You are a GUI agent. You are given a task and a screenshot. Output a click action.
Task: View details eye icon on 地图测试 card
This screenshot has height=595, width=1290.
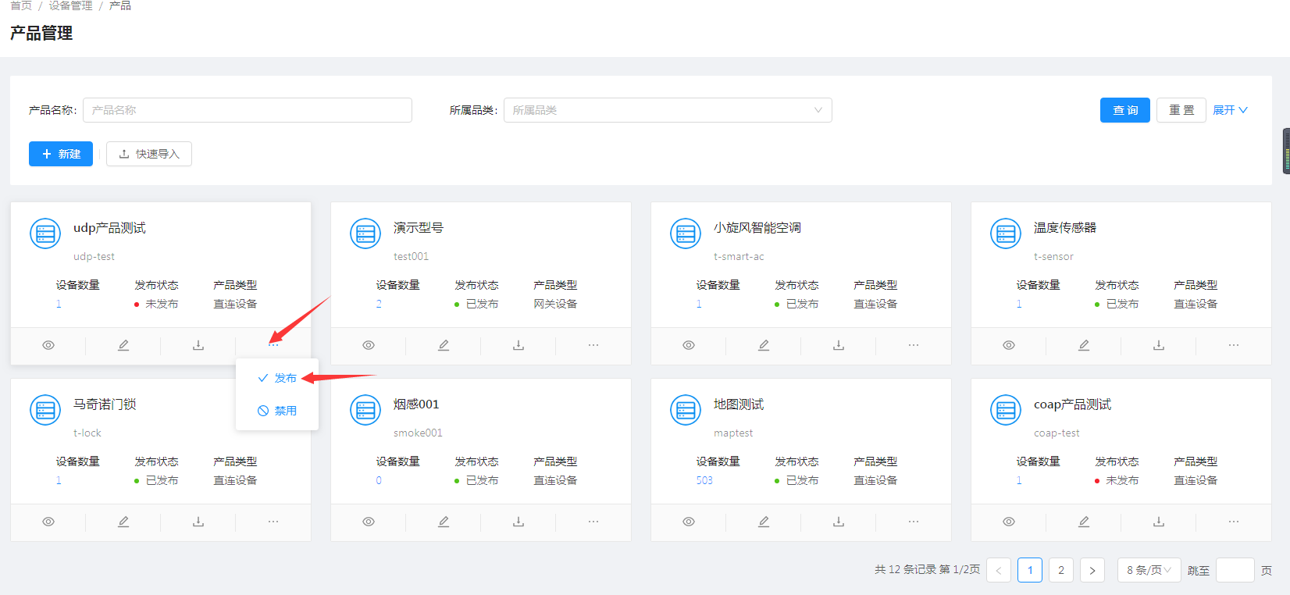pyautogui.click(x=689, y=522)
